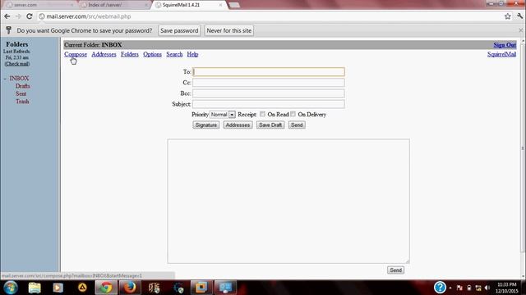Click the Signature button

pyautogui.click(x=206, y=125)
